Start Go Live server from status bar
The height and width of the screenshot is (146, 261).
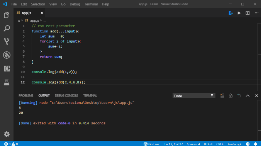point(151,144)
